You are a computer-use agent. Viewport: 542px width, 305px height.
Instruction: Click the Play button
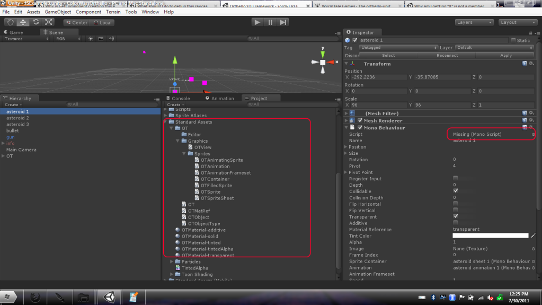pyautogui.click(x=257, y=22)
